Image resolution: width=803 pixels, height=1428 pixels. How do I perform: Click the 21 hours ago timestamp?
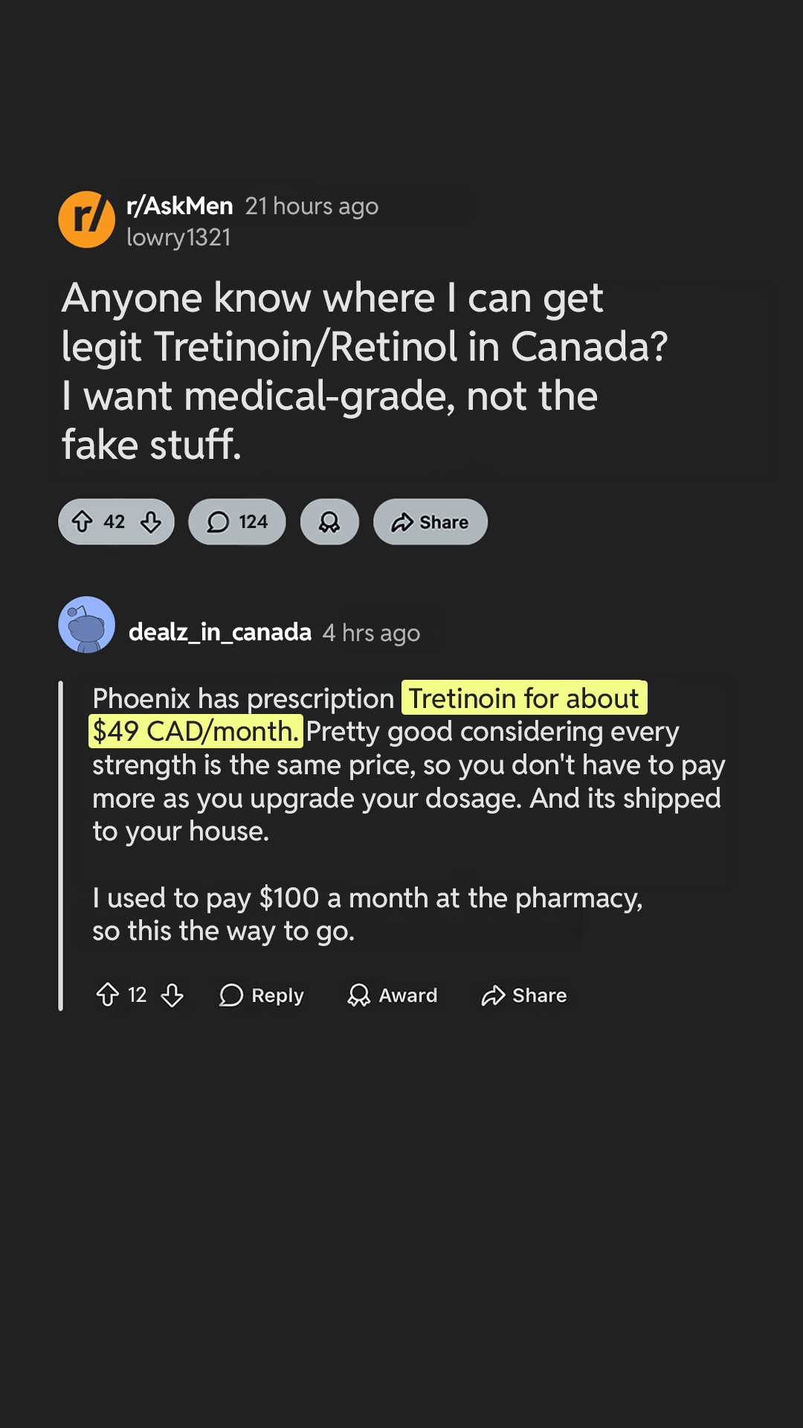pos(312,206)
